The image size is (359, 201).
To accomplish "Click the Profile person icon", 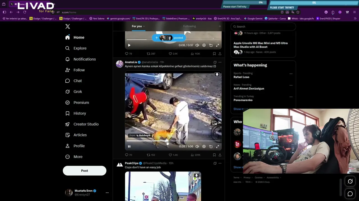I will (x=67, y=146).
